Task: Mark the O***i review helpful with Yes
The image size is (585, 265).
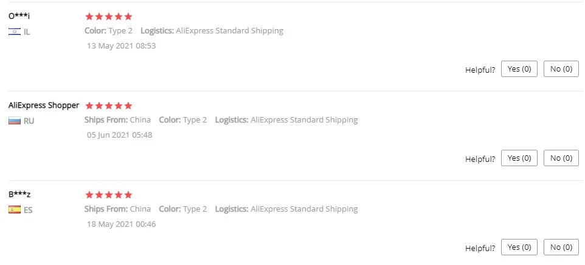Action: (519, 69)
